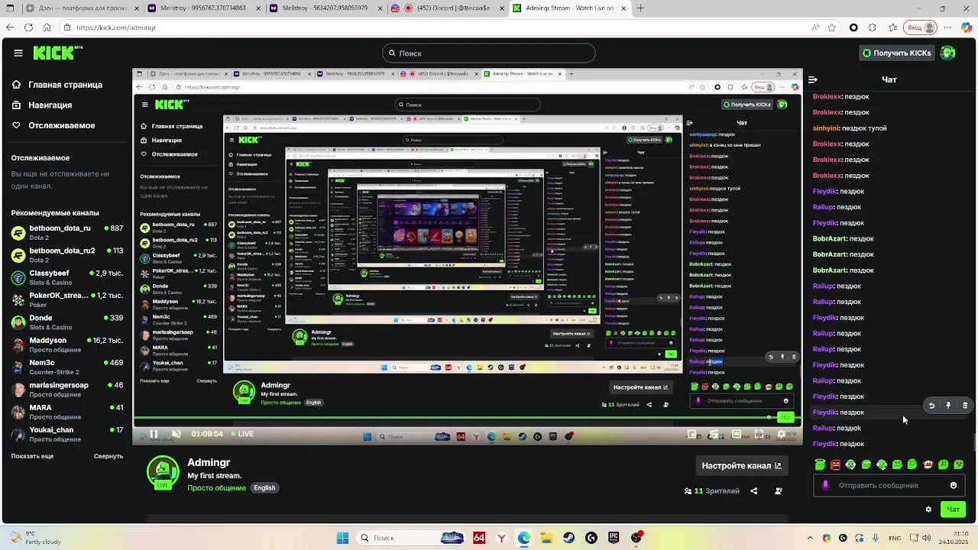This screenshot has height=550, width=978.
Task: Jump to LIVE in the player
Action: pyautogui.click(x=241, y=434)
